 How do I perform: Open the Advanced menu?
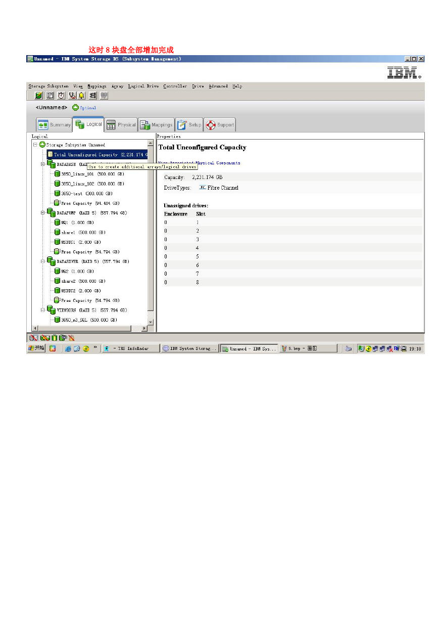click(x=218, y=86)
